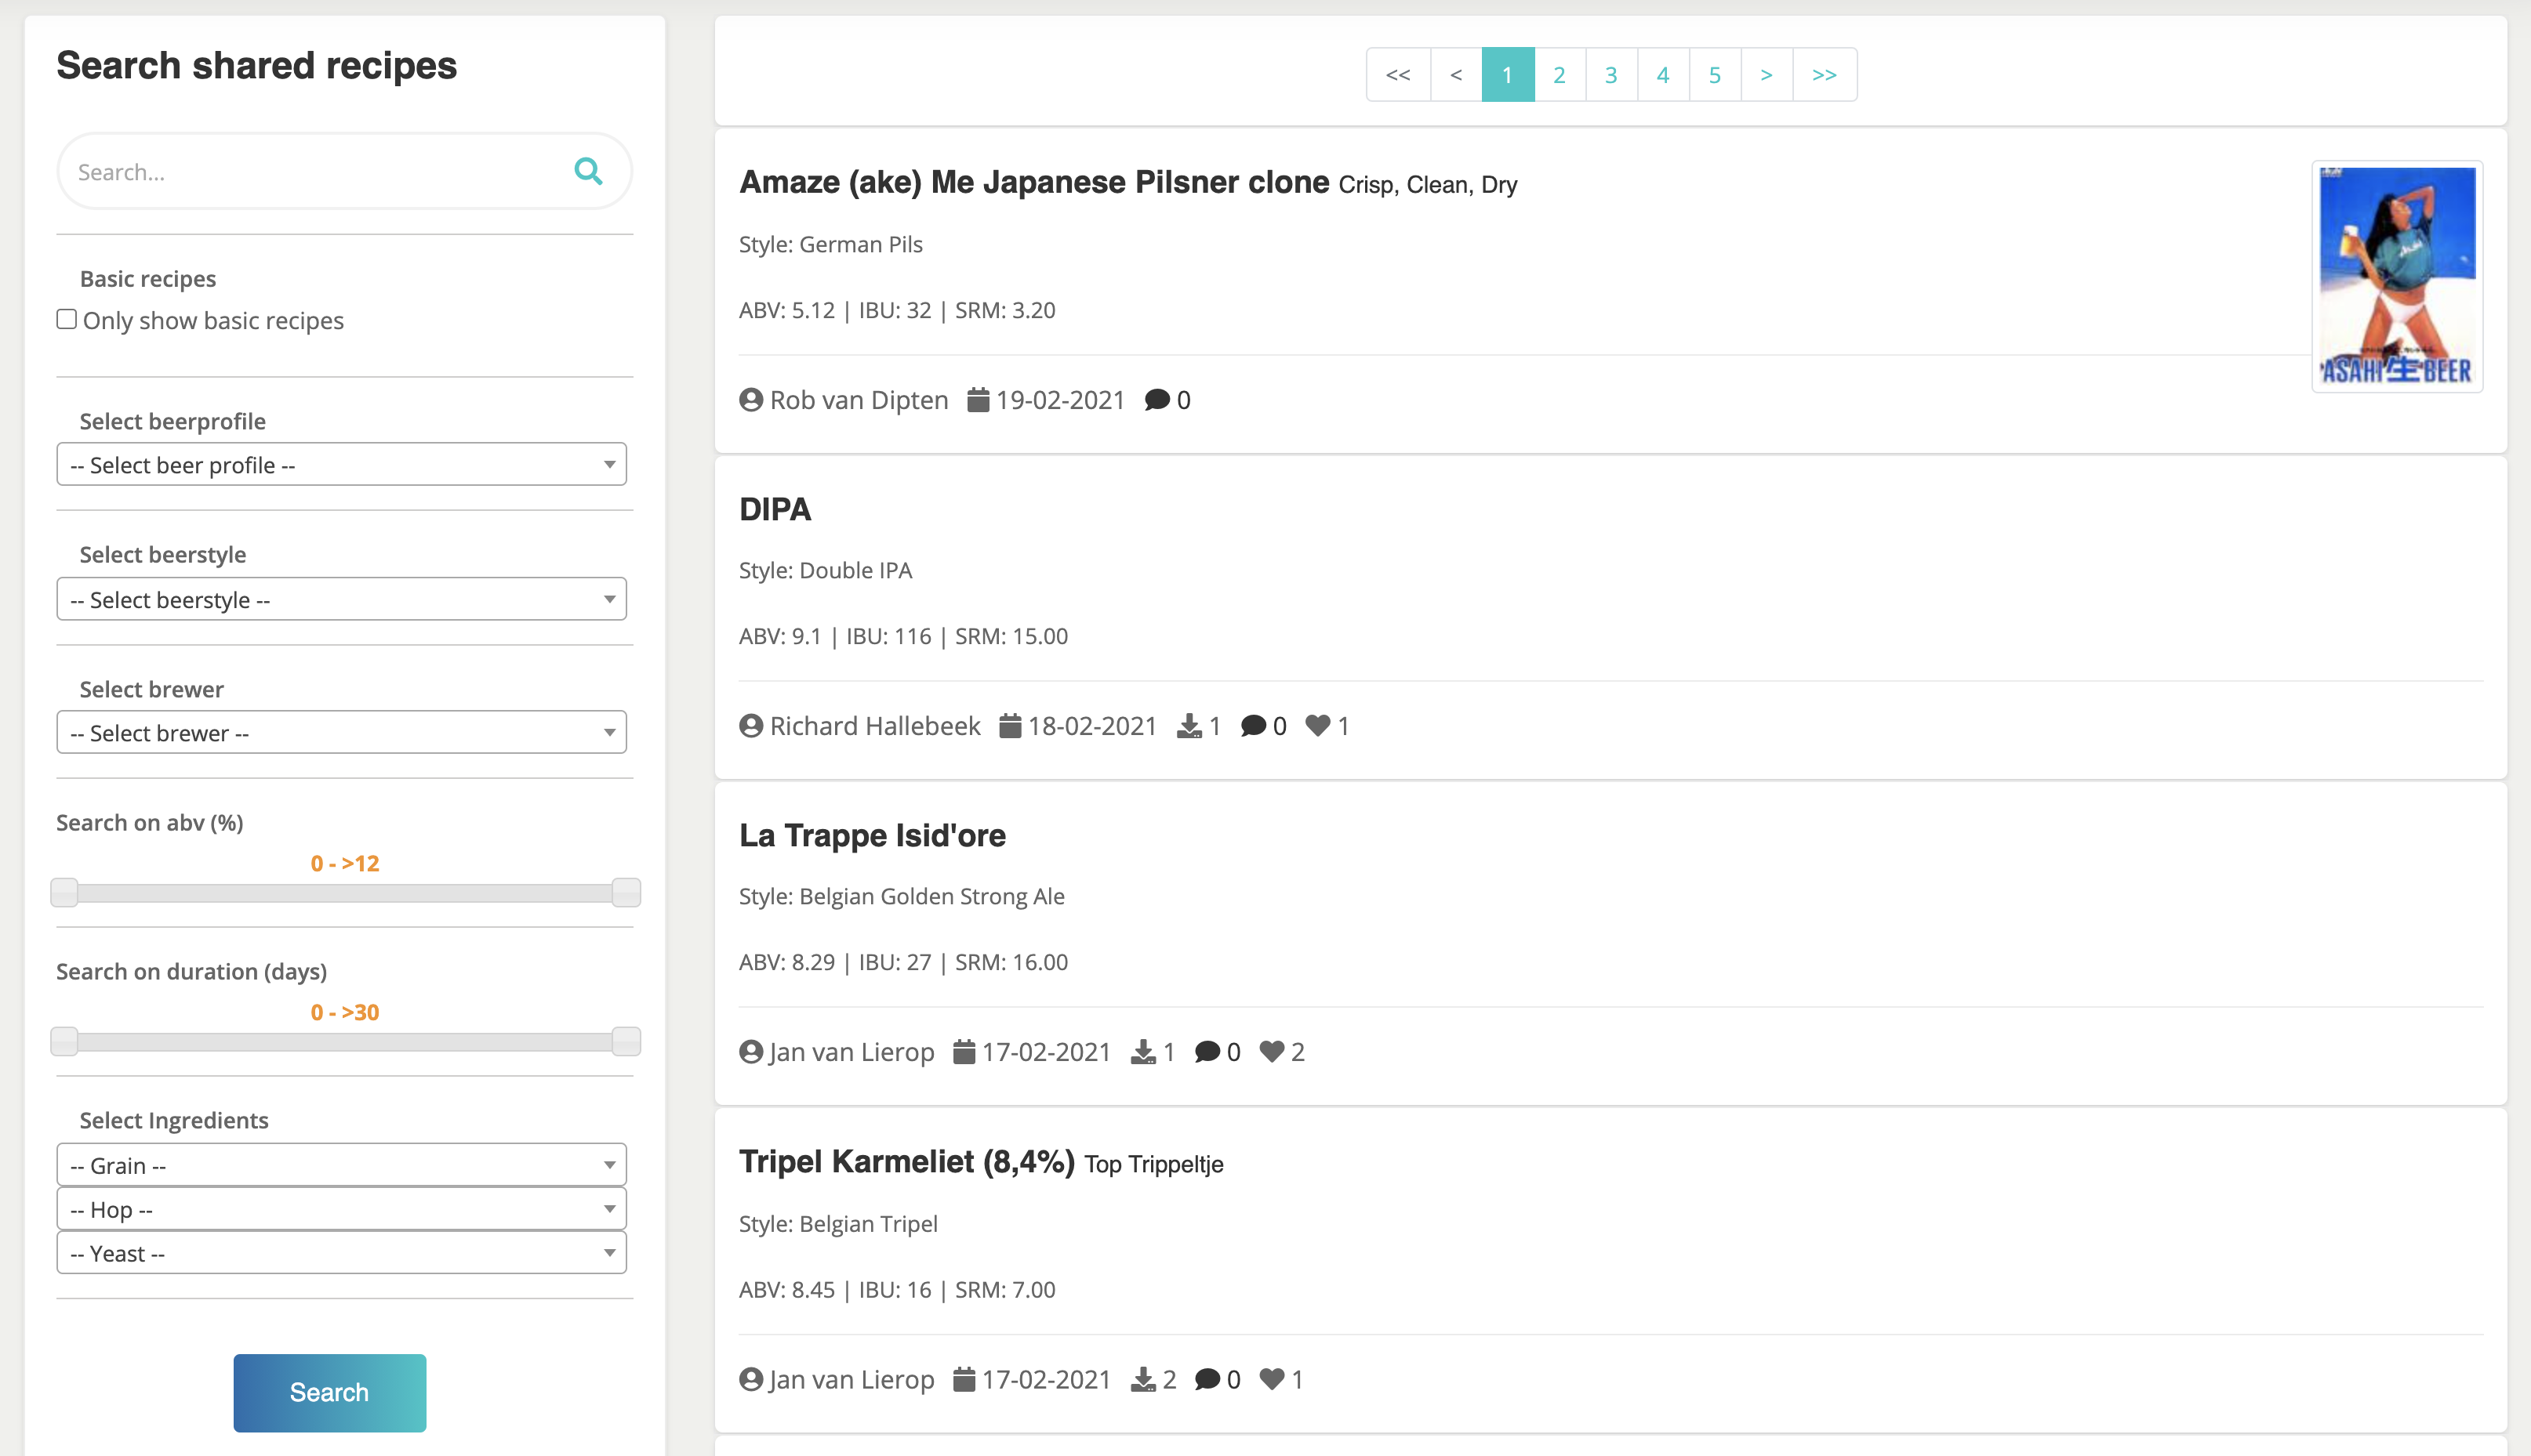Open the DIPA recipe title
This screenshot has height=1456, width=2531.
tap(775, 509)
